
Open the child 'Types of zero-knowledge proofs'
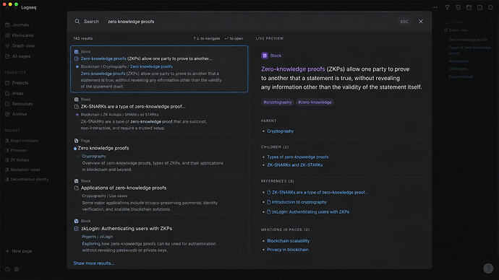tap(298, 157)
